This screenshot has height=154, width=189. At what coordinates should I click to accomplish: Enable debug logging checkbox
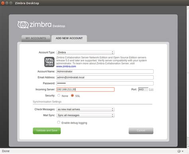[59, 122]
